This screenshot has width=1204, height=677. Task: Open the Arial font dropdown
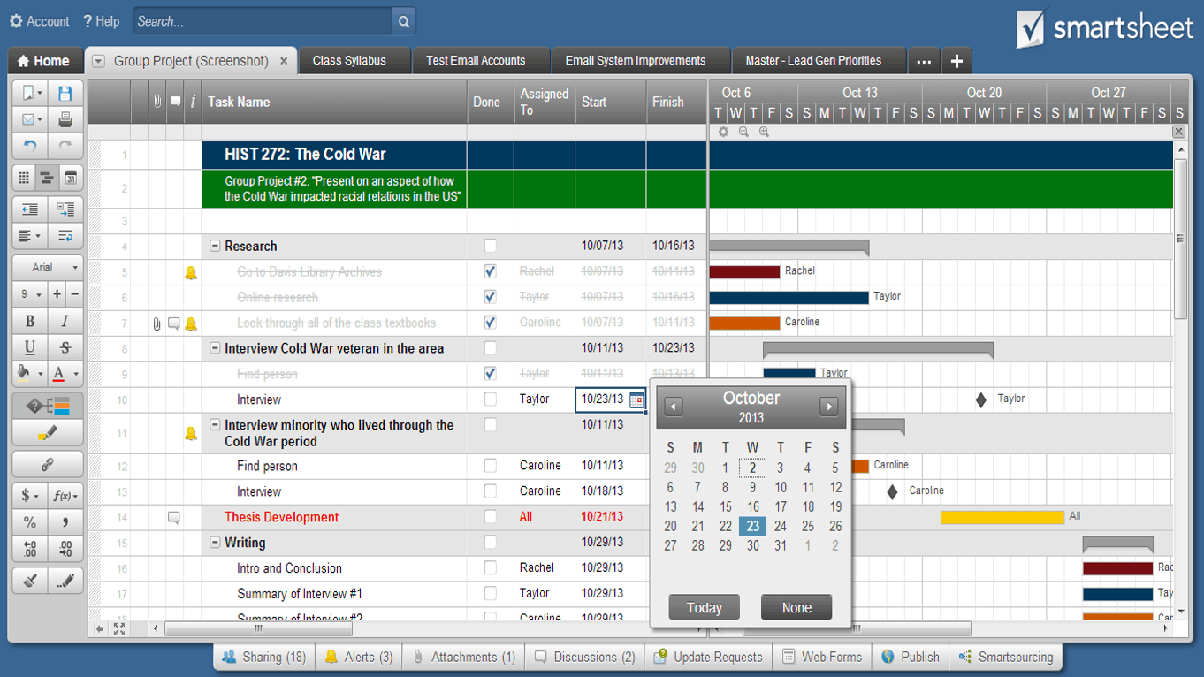(48, 267)
